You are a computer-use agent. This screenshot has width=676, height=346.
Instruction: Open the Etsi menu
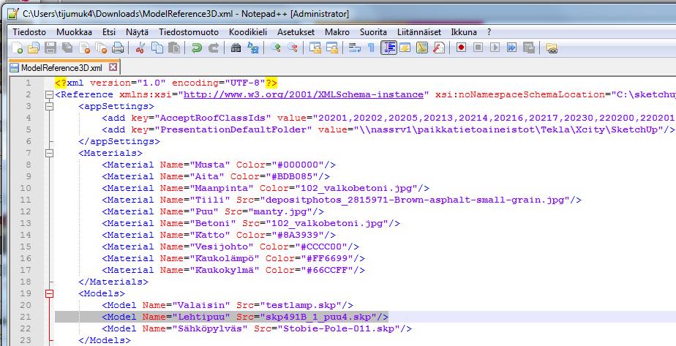(109, 32)
